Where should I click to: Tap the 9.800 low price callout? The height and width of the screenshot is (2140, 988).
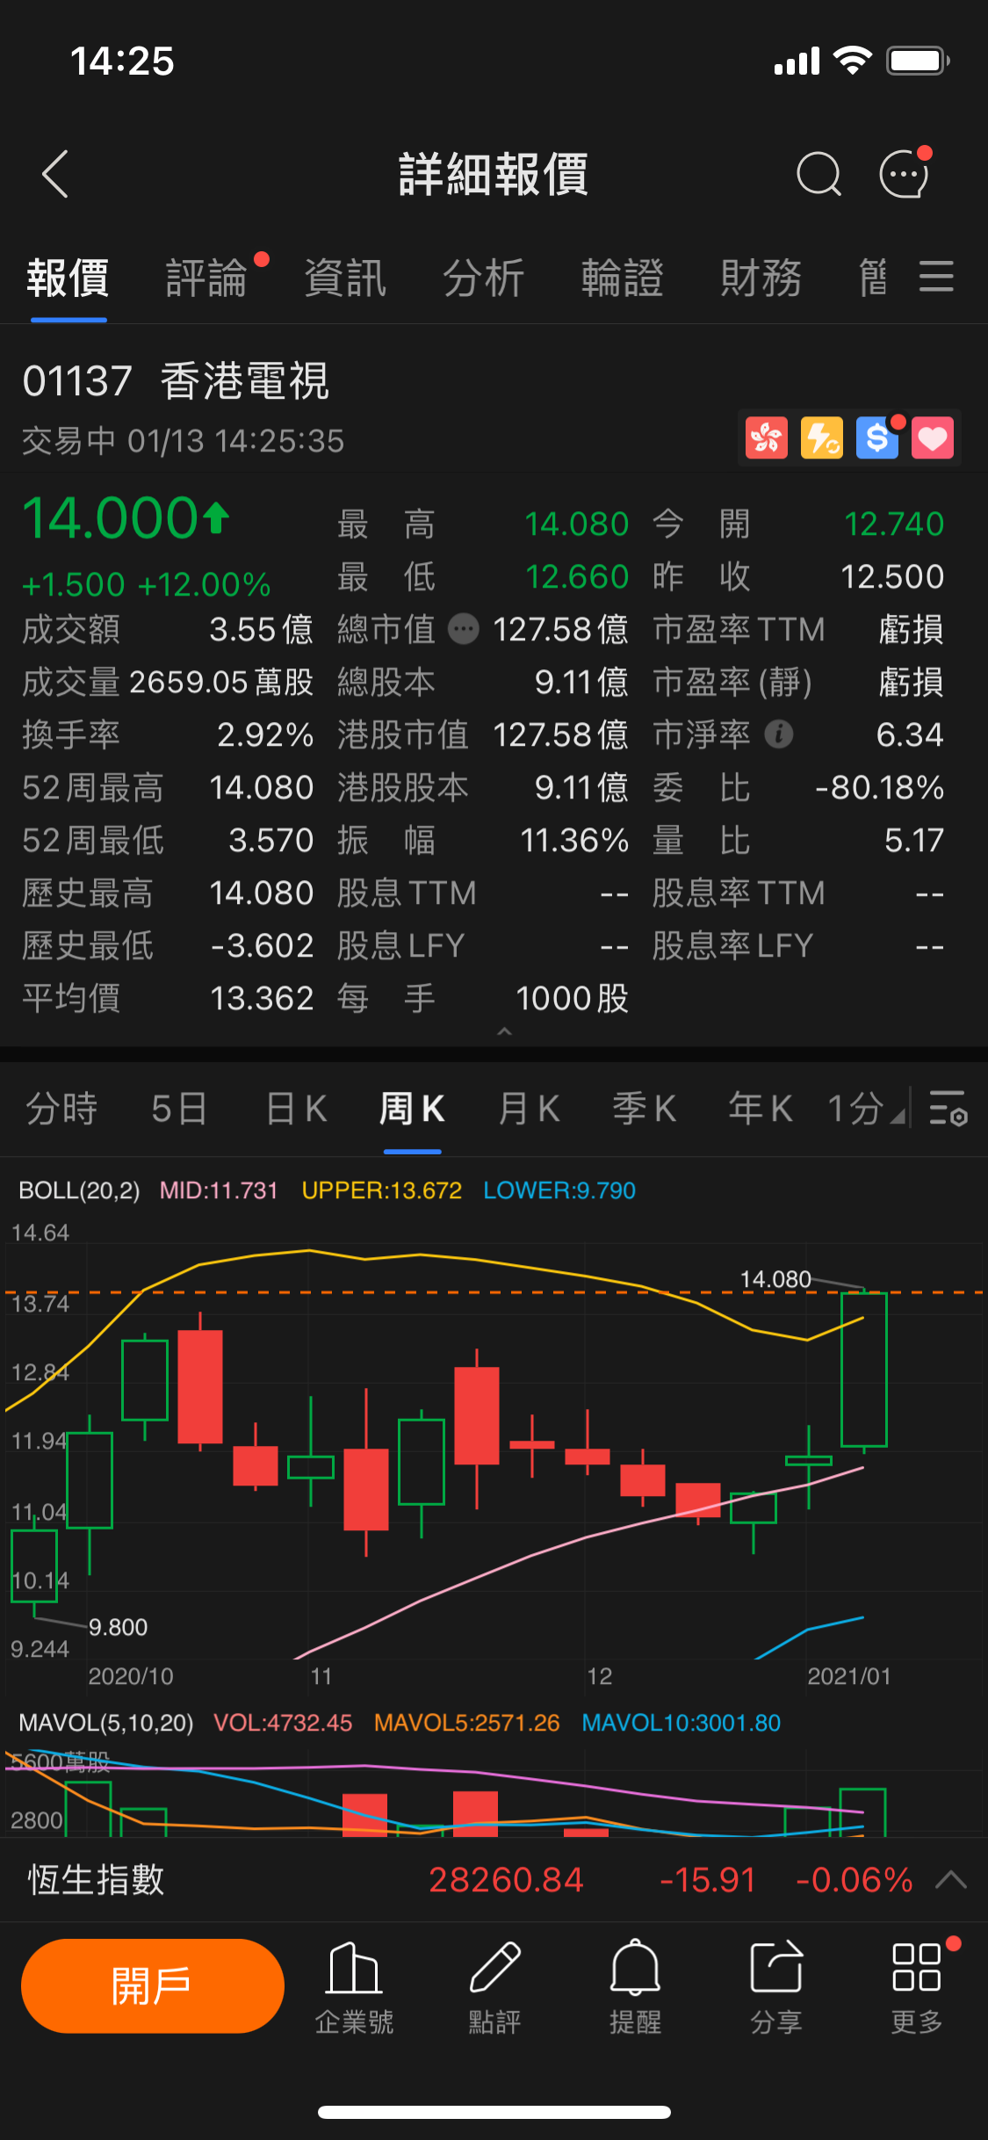click(x=118, y=1627)
